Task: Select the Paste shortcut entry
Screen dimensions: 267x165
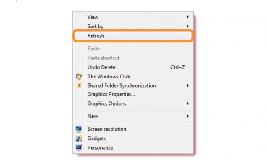Action: 103,58
